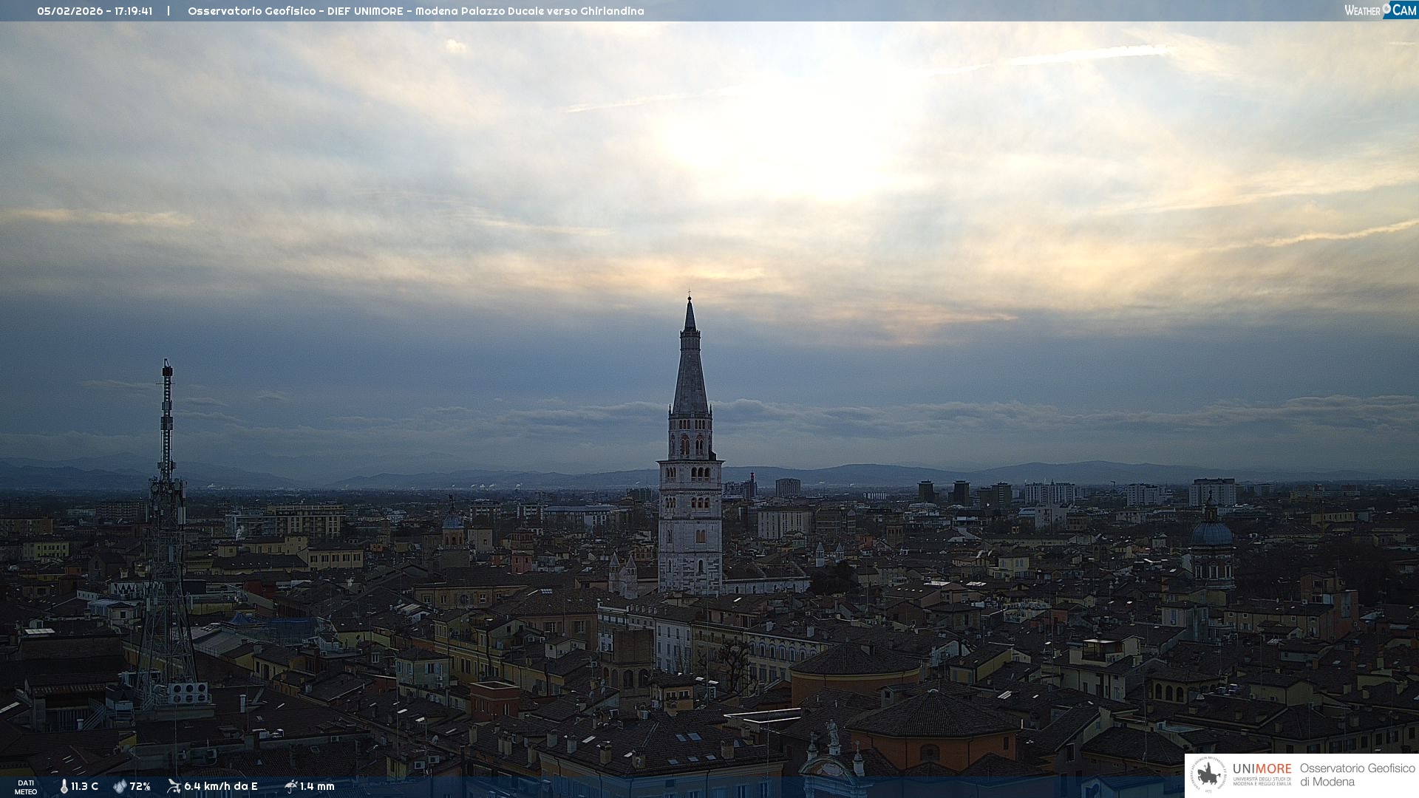Click the UNIMORE circular seal emblem
The height and width of the screenshot is (798, 1419).
(x=1209, y=775)
